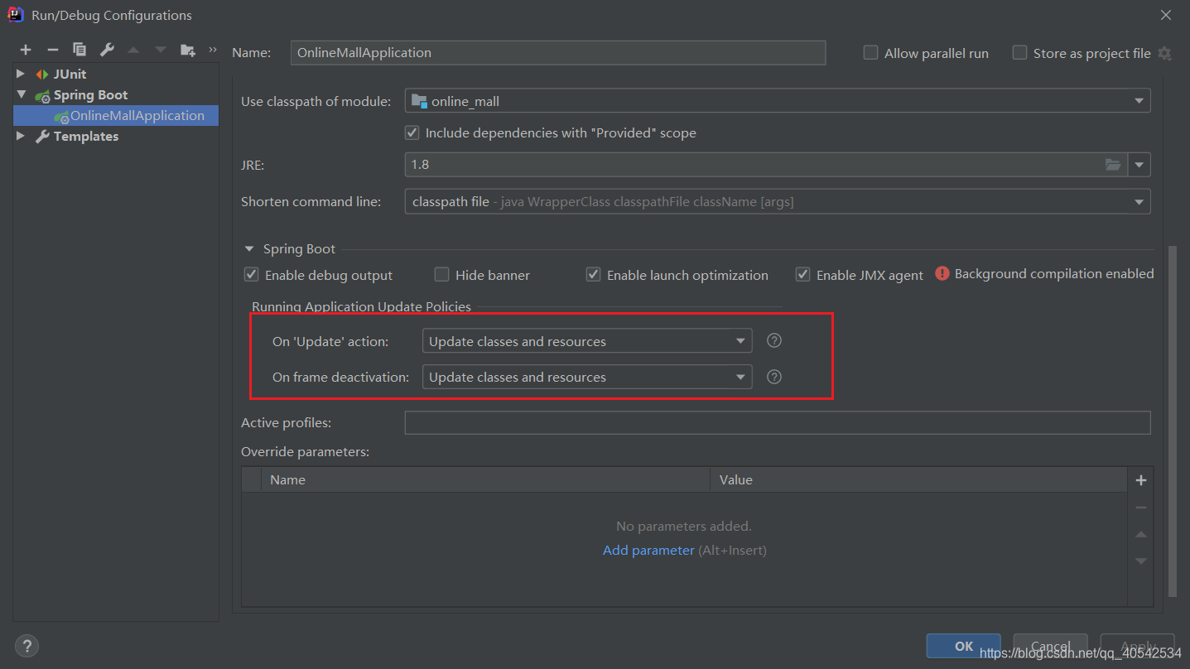Image resolution: width=1190 pixels, height=669 pixels.
Task: Collapse Spring Boot tree node
Action: tap(21, 94)
